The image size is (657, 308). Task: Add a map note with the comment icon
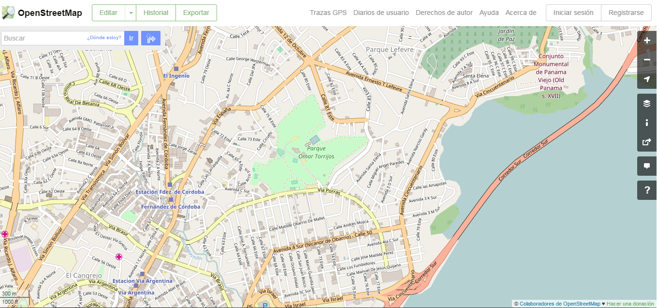click(647, 166)
